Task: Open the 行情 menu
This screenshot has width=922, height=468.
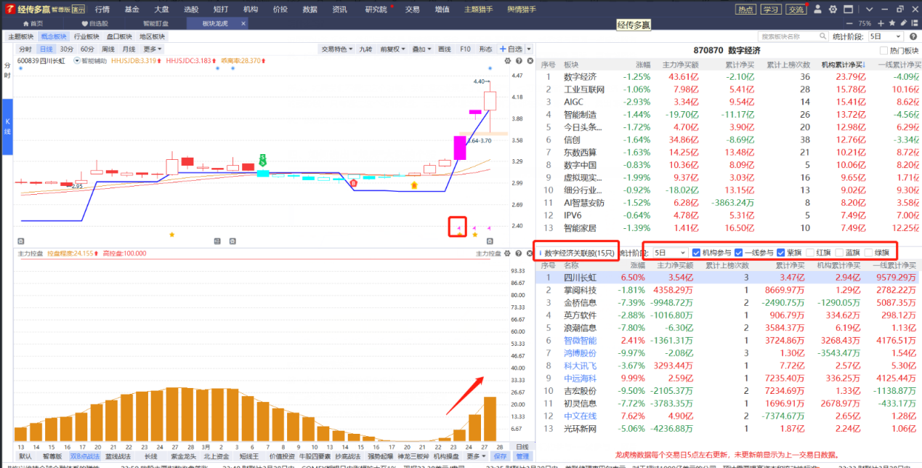Action: 102,9
